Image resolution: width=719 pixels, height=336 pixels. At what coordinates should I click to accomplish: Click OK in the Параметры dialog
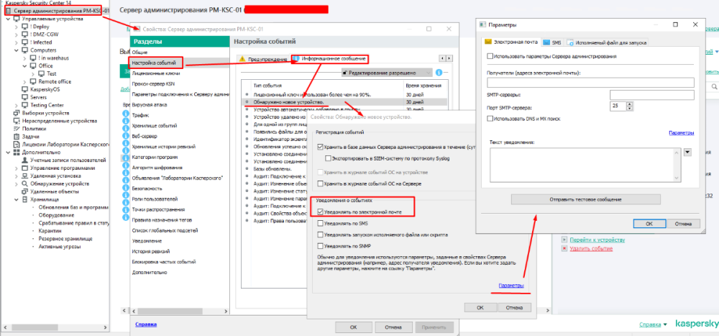(649, 224)
